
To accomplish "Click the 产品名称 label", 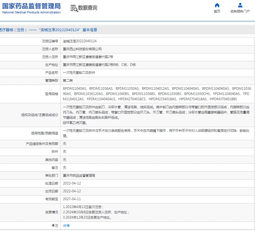I will click(51, 72).
